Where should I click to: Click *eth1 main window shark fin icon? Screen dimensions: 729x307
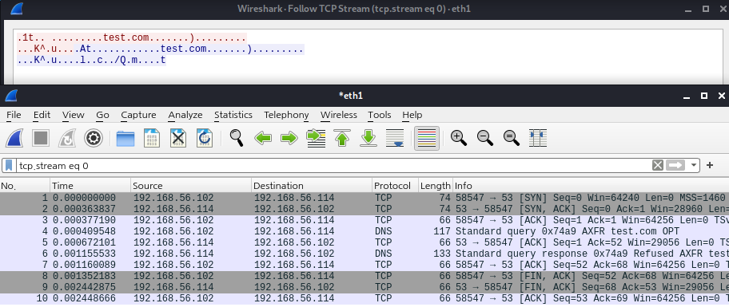[12, 96]
